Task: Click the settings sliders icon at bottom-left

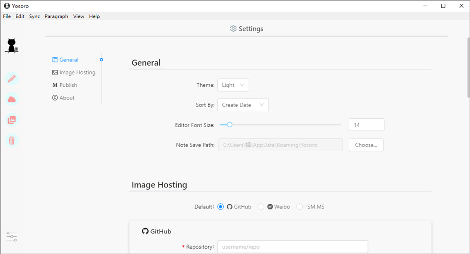Action: coord(12,237)
